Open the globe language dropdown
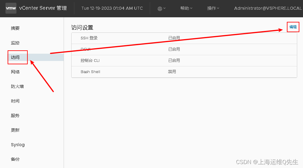Viewport: 303px width, 168px height. pyautogui.click(x=161, y=8)
